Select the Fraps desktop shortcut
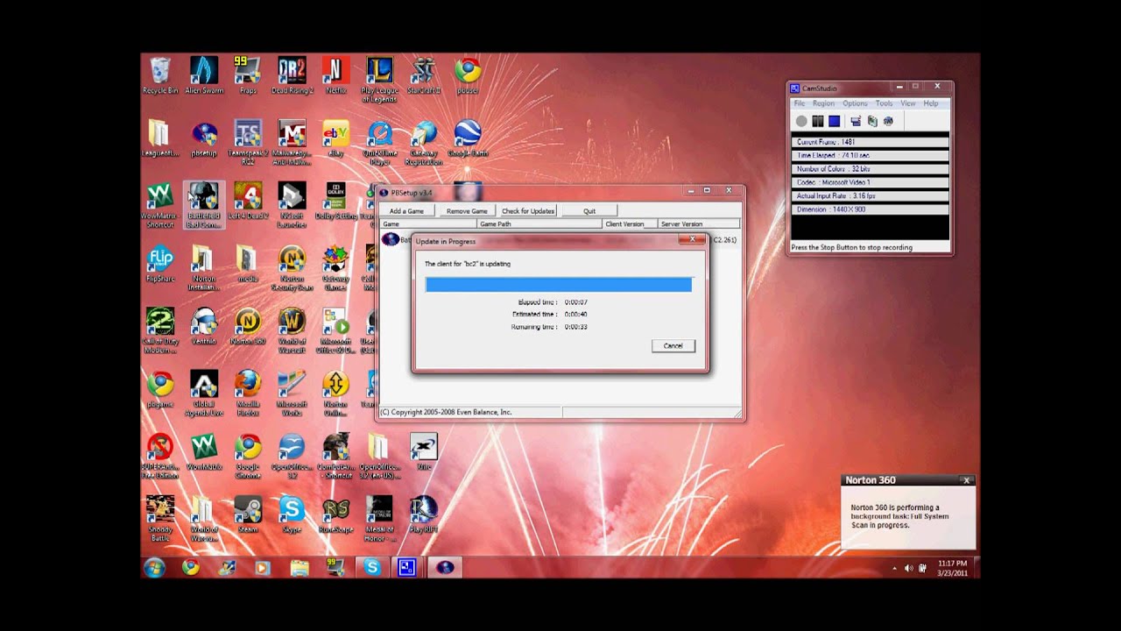The image size is (1121, 631). pos(248,75)
